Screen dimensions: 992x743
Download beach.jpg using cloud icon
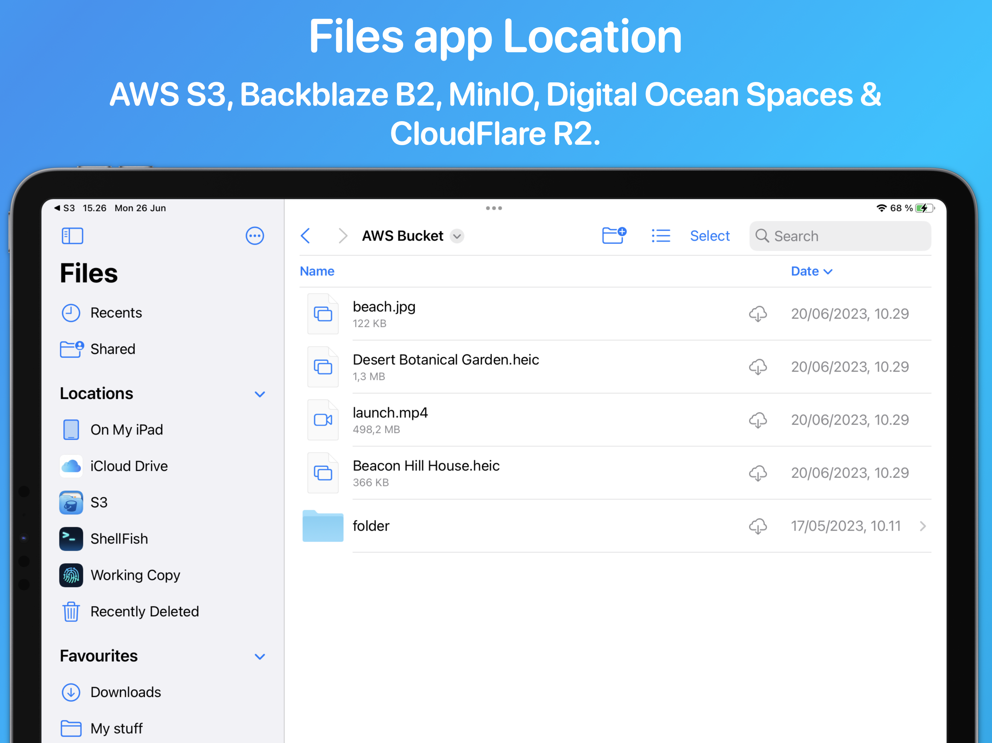757,314
